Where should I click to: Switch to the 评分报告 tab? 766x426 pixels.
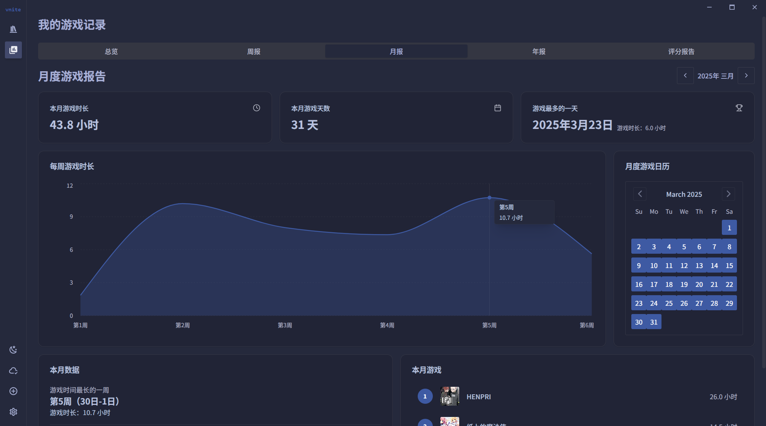pos(681,51)
